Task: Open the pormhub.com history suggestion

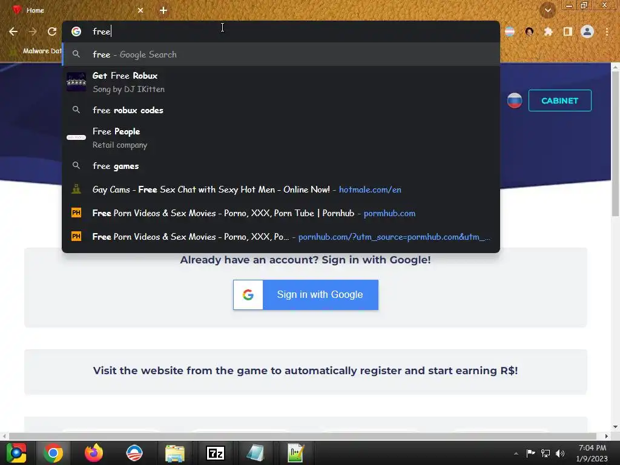Action: click(x=281, y=213)
